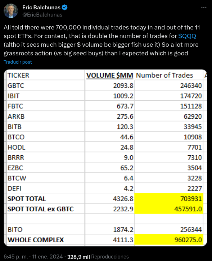The width and height of the screenshot is (212, 261).
Task: Click the BITO row label
Action: [15, 230]
